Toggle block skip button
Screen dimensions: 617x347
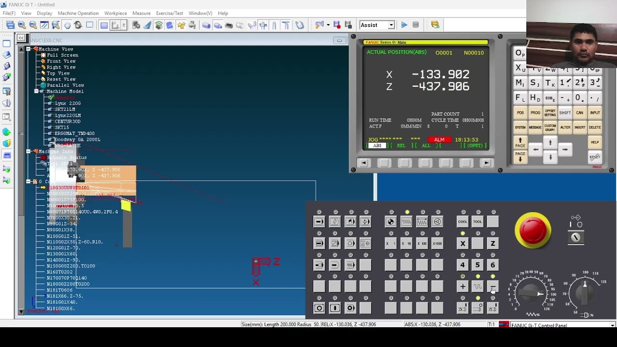pos(335,243)
